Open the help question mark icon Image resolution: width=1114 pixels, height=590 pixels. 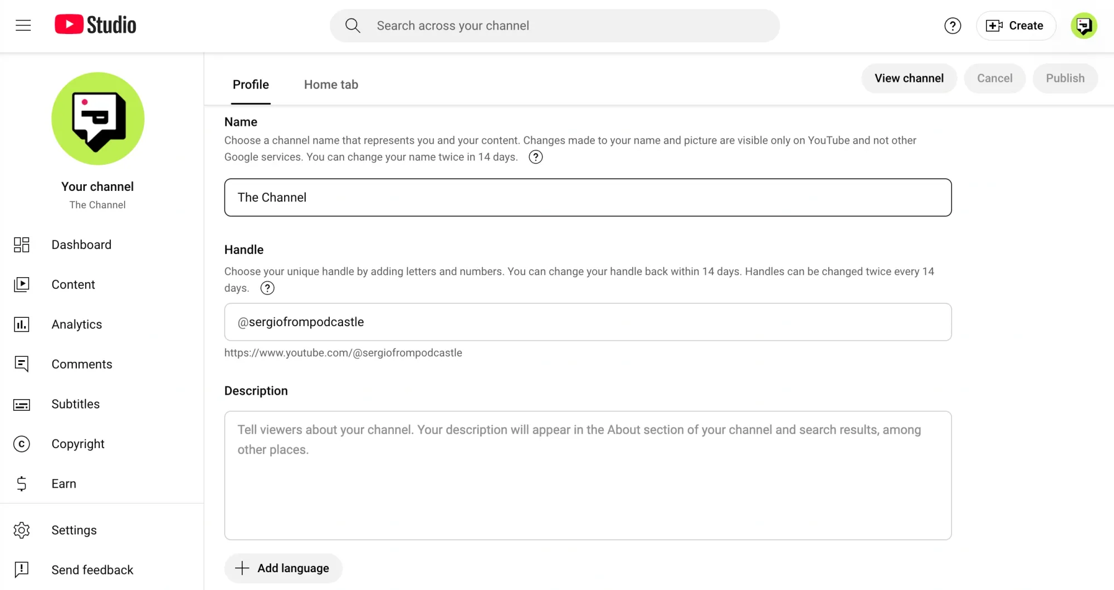(x=952, y=26)
